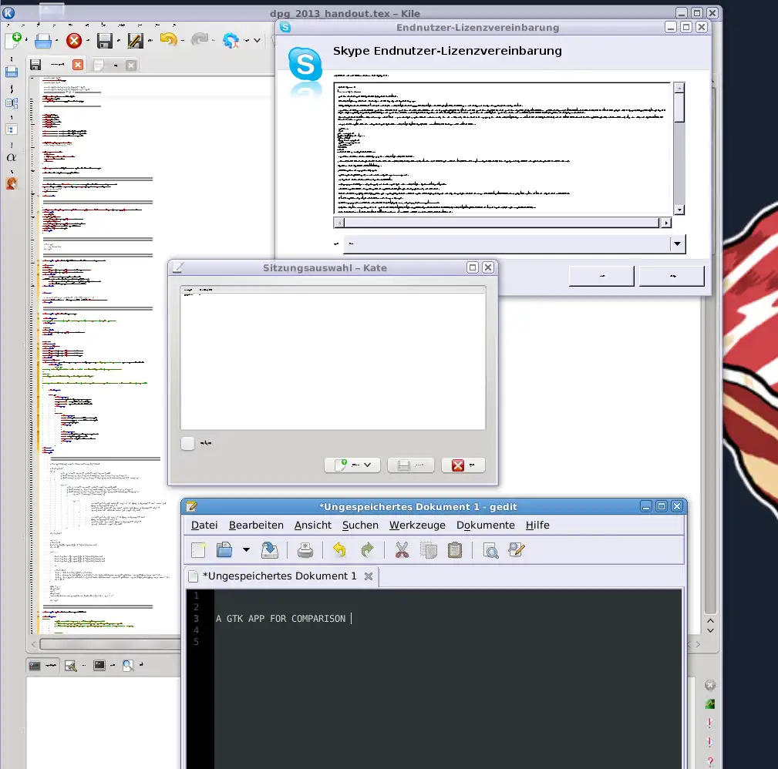Viewport: 778px width, 769px height.
Task: Click the Paste clipboard icon in gedit toolbar
Action: [455, 550]
